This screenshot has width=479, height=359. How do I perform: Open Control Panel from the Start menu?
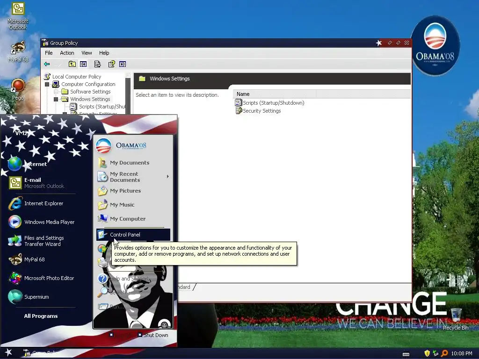click(133, 235)
